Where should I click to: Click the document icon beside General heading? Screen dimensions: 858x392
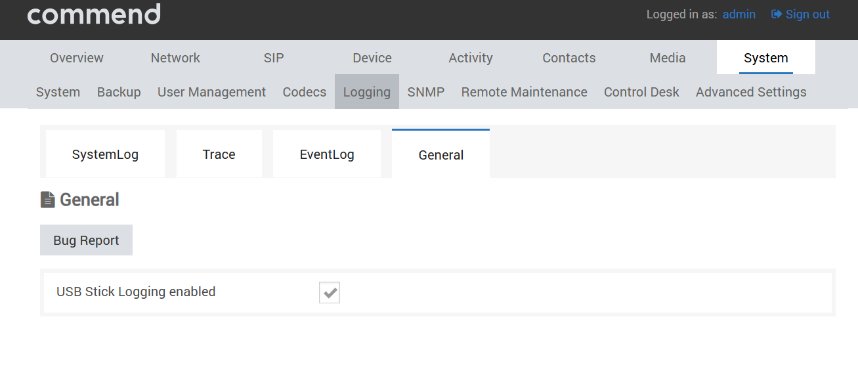47,200
